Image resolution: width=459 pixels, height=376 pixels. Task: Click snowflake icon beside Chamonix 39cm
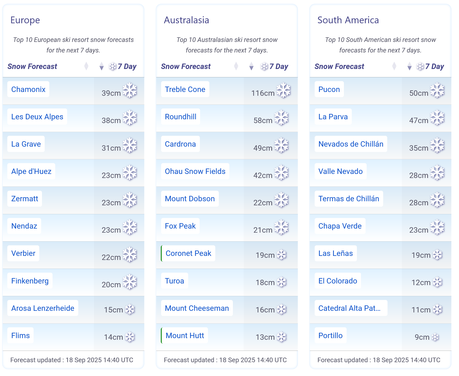(130, 90)
